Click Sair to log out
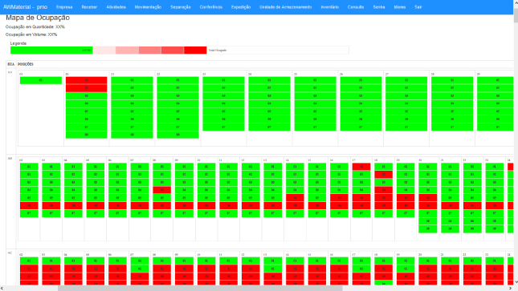 point(418,7)
